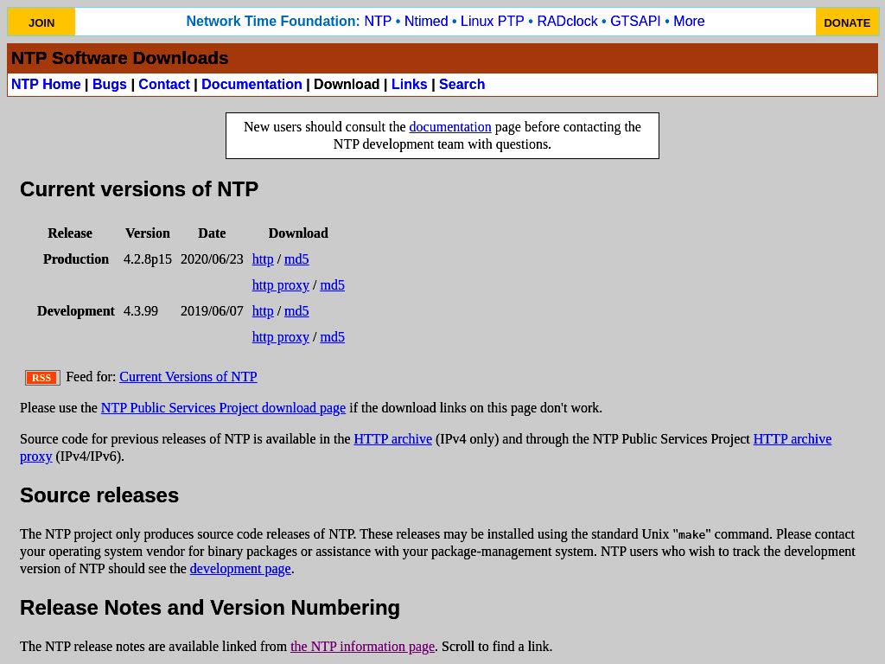The image size is (885, 664).
Task: Click the Development row label
Action: coord(76,311)
